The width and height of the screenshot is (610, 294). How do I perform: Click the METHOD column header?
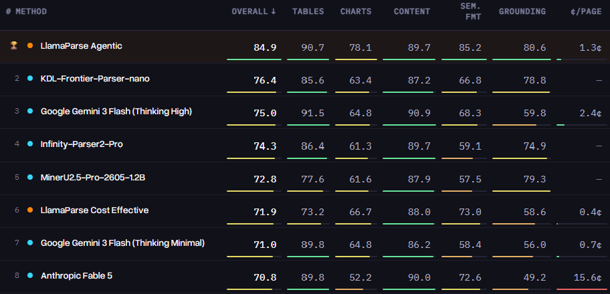[x=31, y=11]
